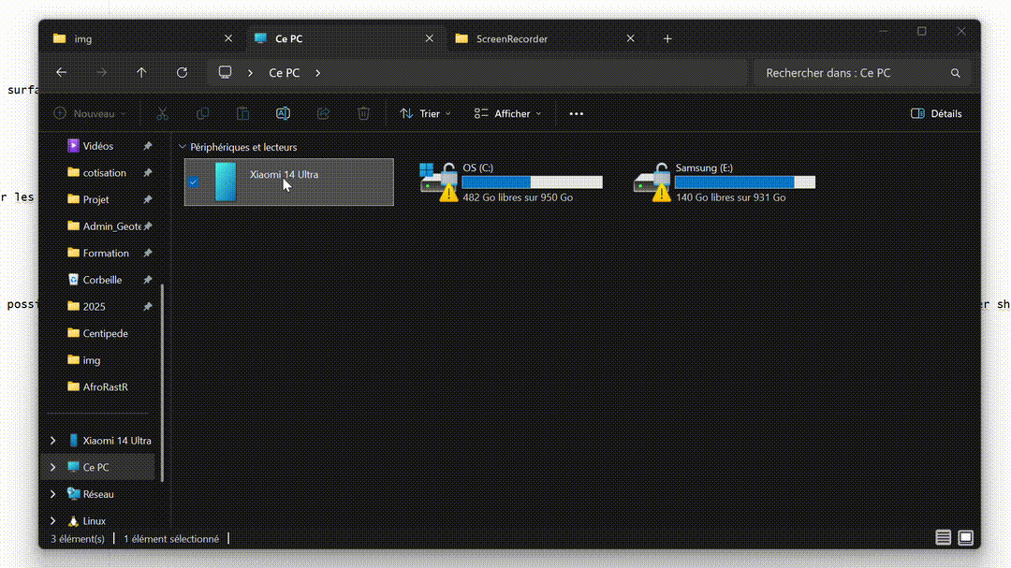
Task: Click the Rechercher dans Ce PC search field
Action: [x=852, y=73]
